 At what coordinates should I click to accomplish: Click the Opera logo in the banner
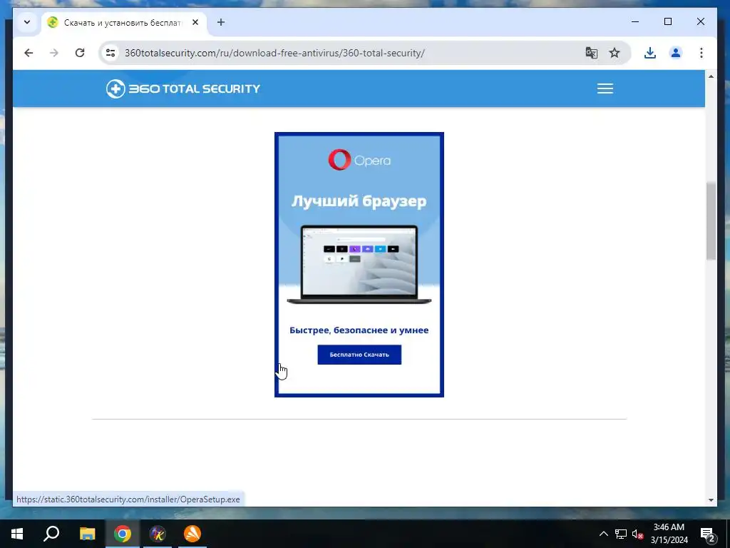pyautogui.click(x=359, y=160)
